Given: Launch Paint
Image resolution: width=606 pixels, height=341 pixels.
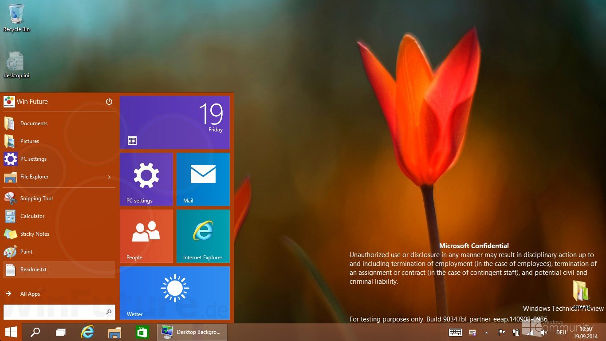Looking at the screenshot, I should tap(59, 252).
